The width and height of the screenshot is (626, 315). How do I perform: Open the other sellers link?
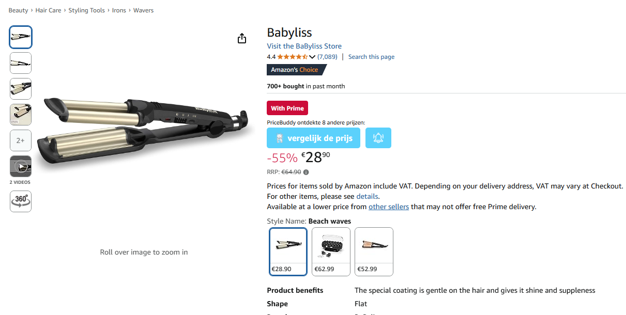pos(389,207)
